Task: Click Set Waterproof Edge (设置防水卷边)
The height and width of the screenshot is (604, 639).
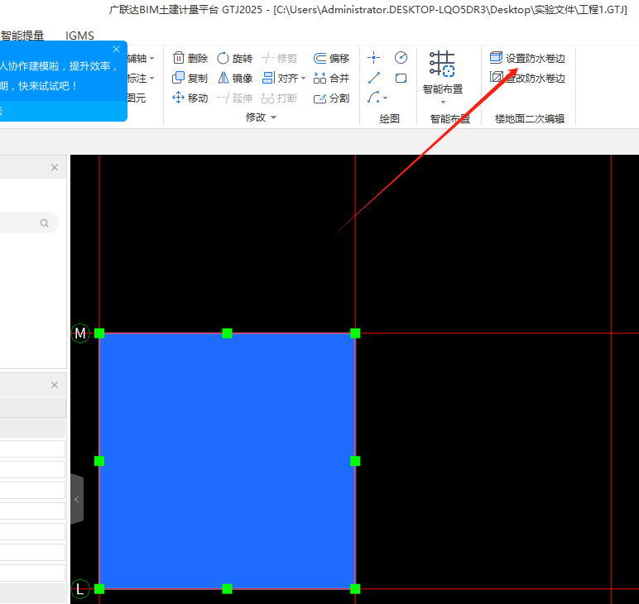Action: click(528, 58)
